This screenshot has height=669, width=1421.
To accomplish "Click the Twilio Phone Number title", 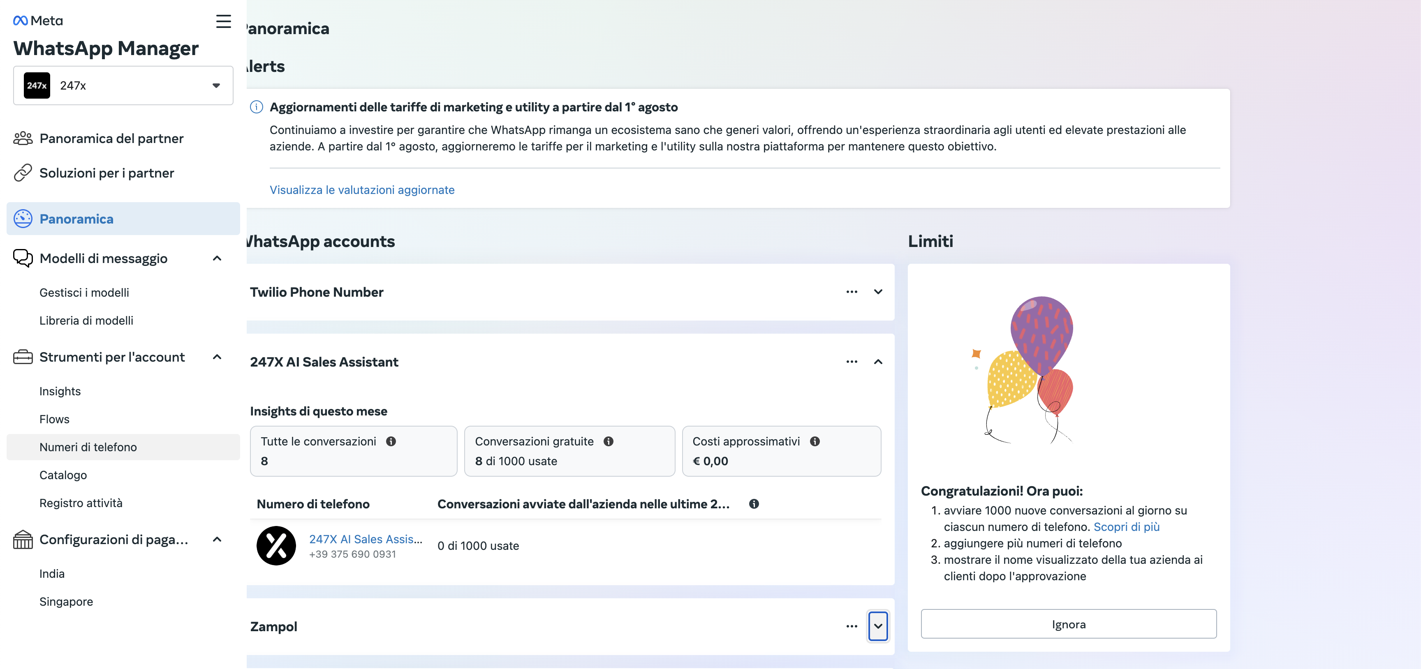I will click(317, 292).
